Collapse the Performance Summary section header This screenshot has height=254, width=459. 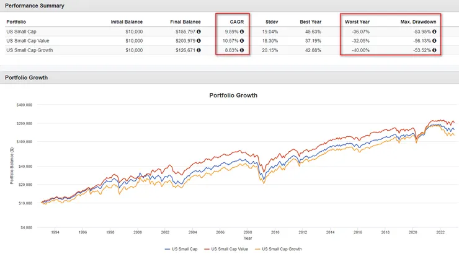[31, 6]
